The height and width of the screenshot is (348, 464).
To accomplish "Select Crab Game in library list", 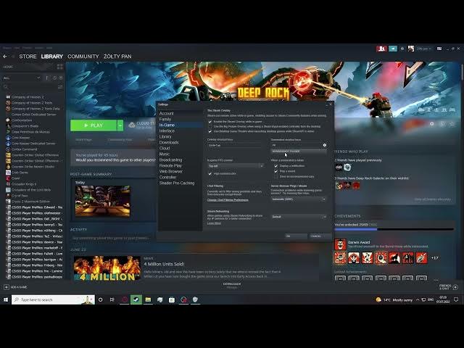I will (x=20, y=173).
